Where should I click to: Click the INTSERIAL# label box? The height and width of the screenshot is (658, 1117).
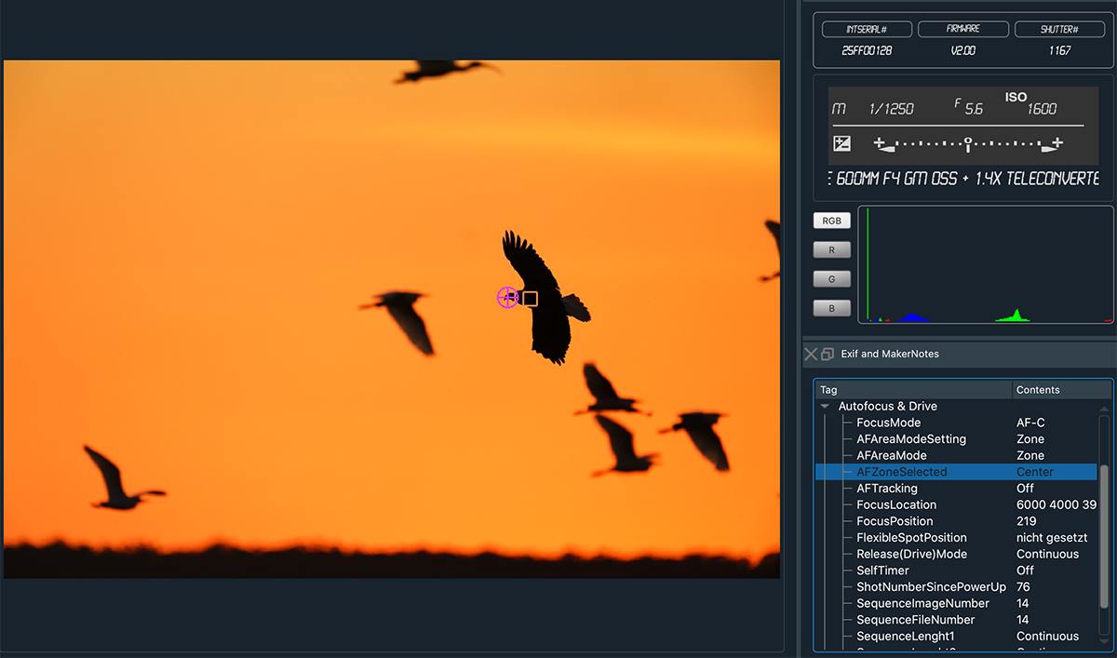tap(866, 30)
